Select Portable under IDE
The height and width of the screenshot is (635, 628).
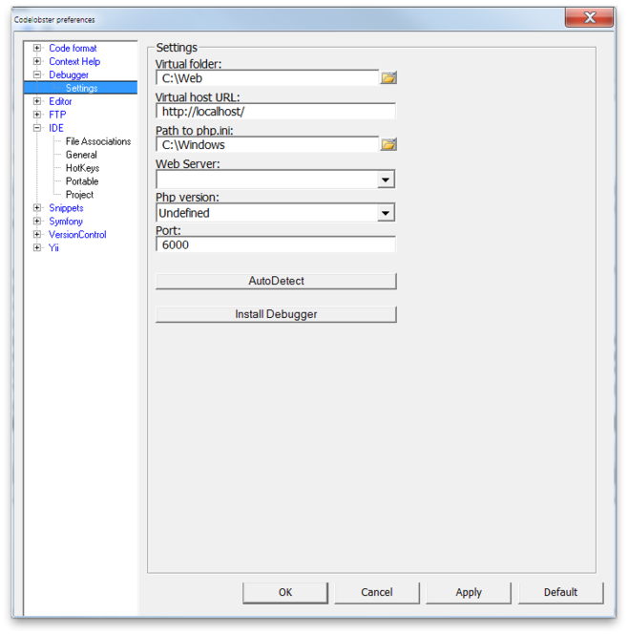coord(82,181)
